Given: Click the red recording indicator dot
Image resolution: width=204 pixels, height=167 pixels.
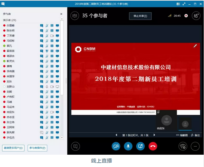Looking at the screenshot, I should pyautogui.click(x=186, y=16).
